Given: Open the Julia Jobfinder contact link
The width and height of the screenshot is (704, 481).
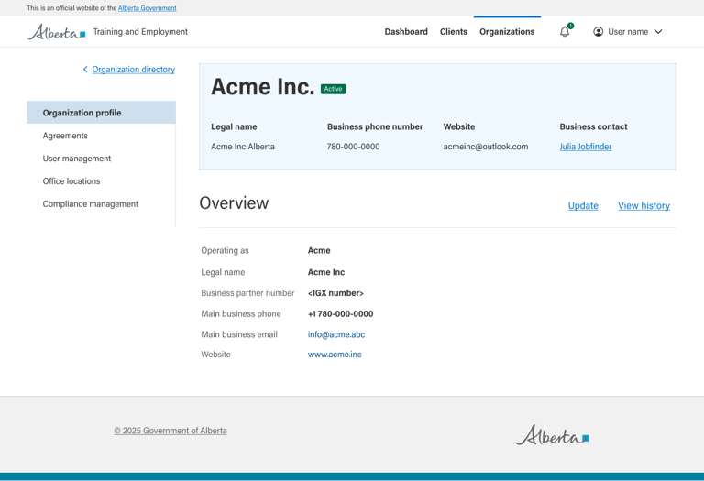Looking at the screenshot, I should point(586,147).
